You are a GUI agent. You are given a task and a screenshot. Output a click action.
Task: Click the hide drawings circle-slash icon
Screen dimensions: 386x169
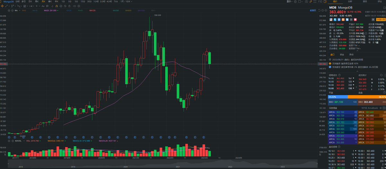[x=65, y=6]
